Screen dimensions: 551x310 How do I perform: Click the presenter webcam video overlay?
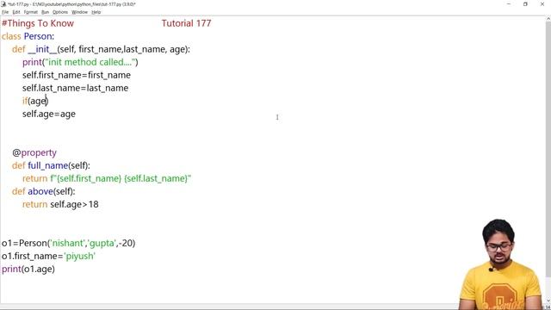(x=501, y=264)
